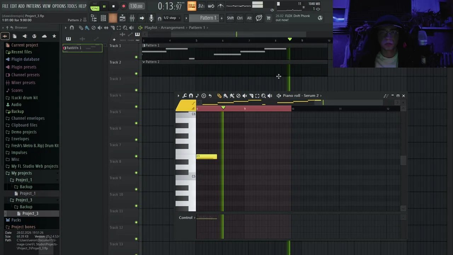Viewport: 453px width, 255px height.
Task: Open the Channel rack icon
Action: click(x=103, y=18)
